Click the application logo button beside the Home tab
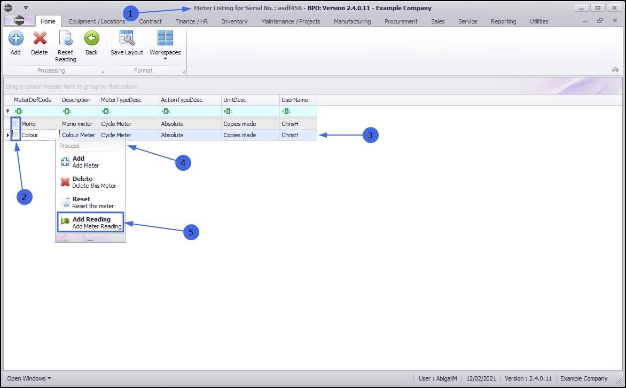This screenshot has height=388, width=626. click(19, 21)
